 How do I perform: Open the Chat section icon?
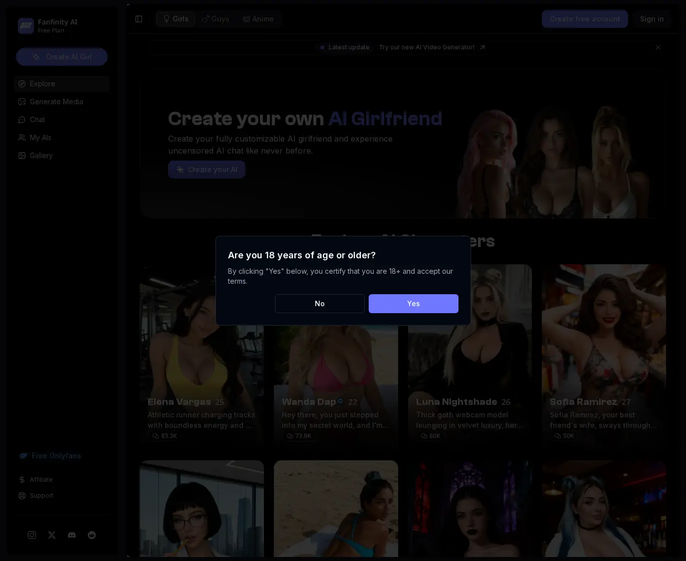point(21,120)
